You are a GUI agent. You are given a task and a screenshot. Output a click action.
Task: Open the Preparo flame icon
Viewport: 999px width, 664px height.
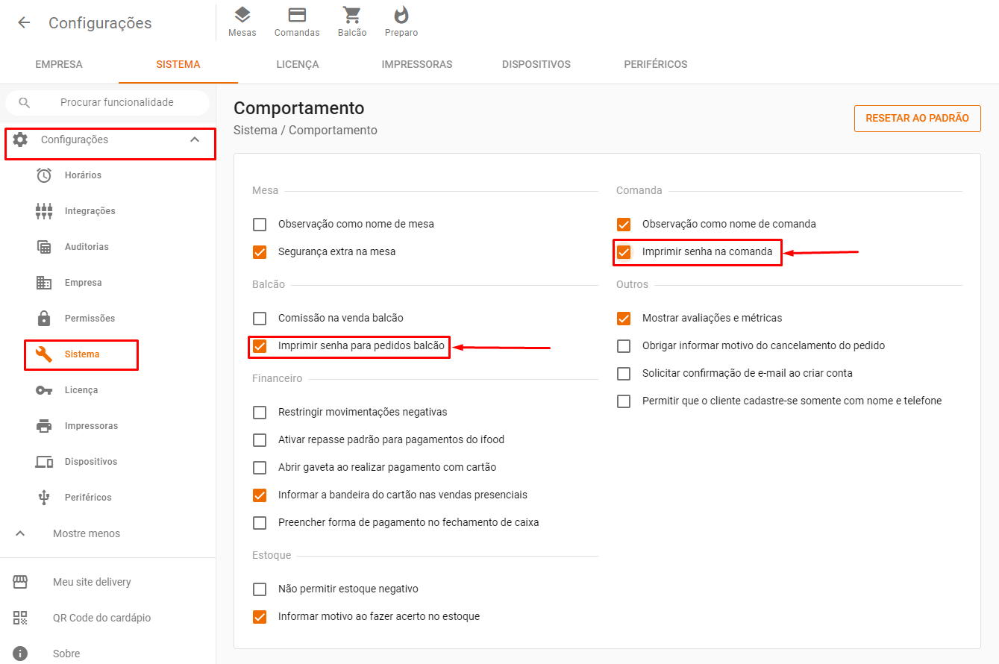(401, 16)
